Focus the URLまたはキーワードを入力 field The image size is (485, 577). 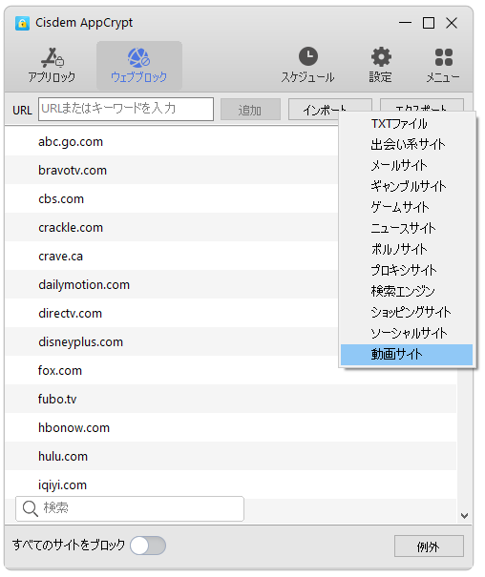(126, 109)
